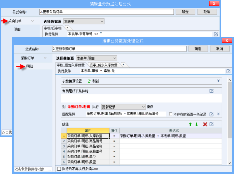The height and width of the screenshot is (174, 234).
Task: Collapse 采购订单 tree in back window
Action: point(32,21)
